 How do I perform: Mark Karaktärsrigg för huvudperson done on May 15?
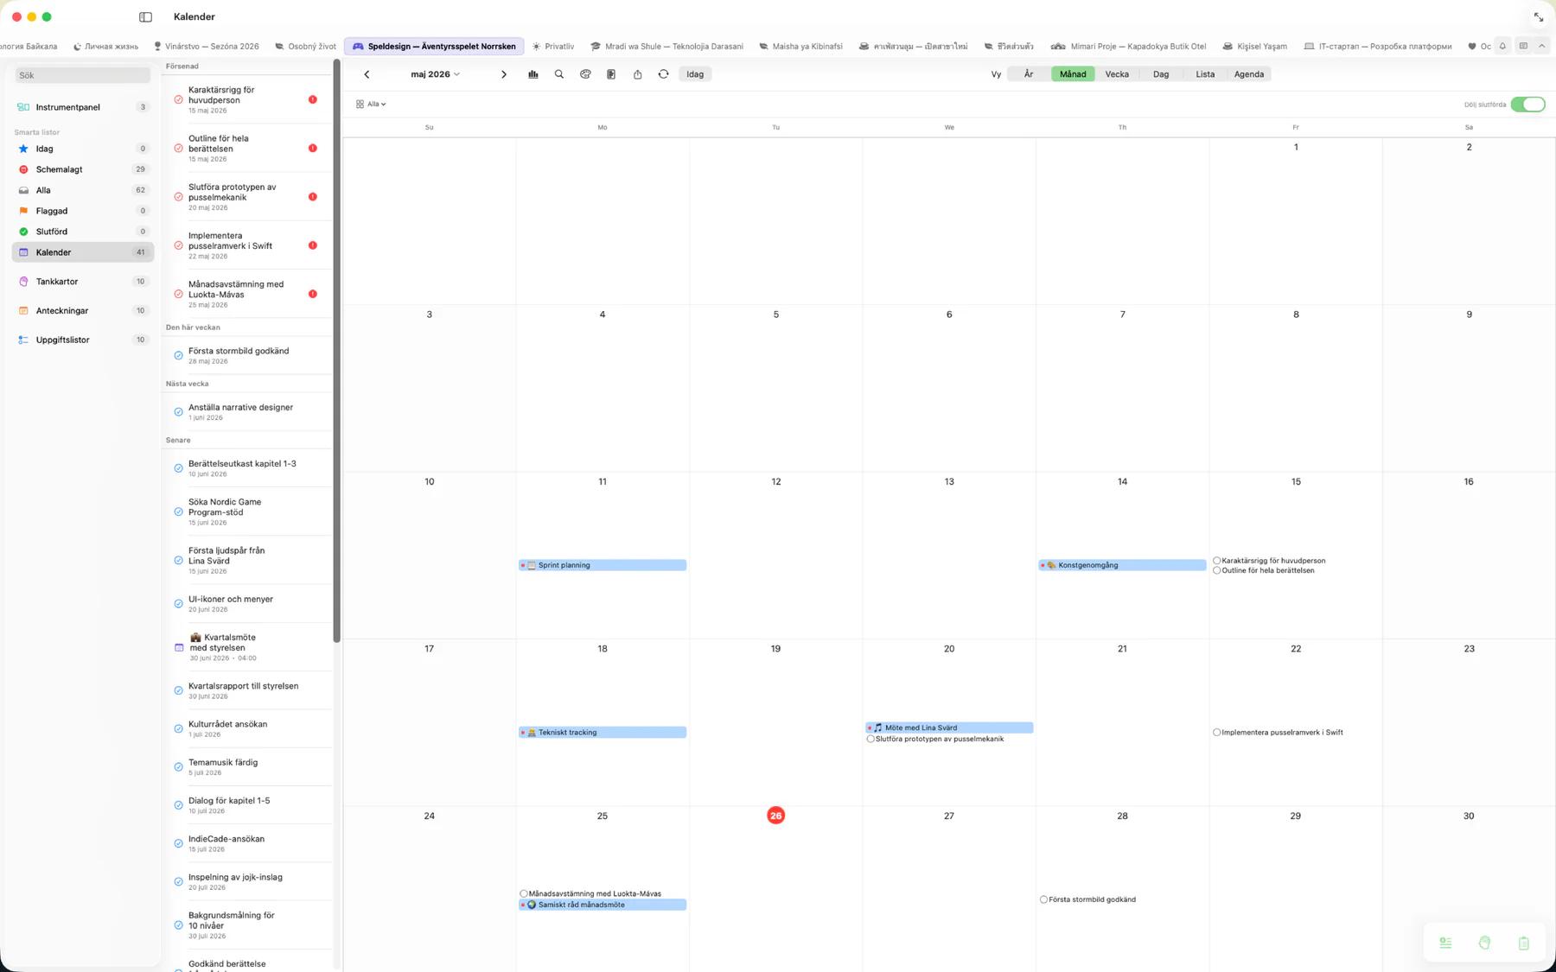pos(1217,561)
